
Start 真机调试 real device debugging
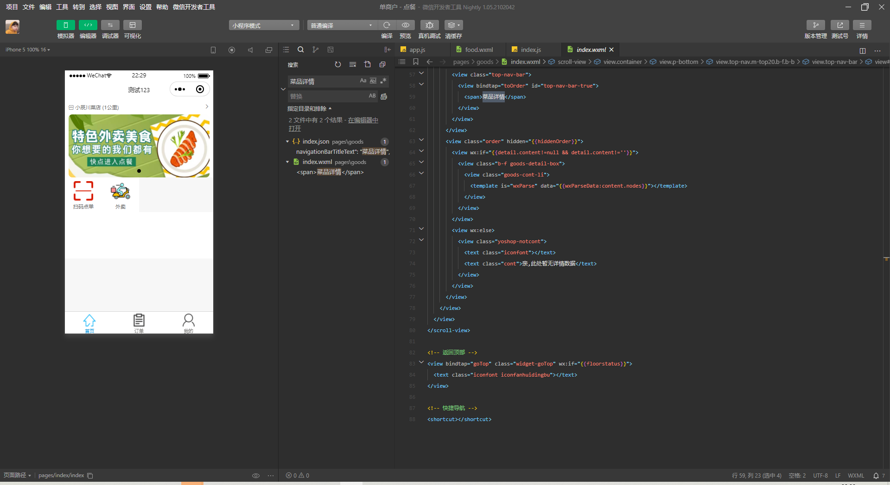click(x=430, y=25)
